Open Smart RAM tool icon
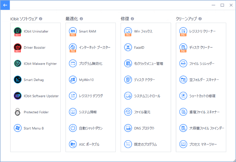Image resolution: width=236 pixels, height=162 pixels. click(73, 31)
